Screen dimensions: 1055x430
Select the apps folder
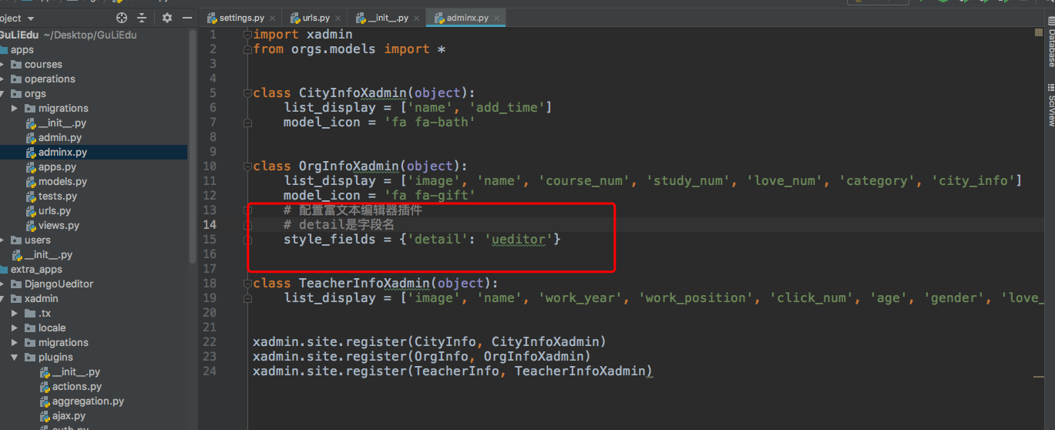click(x=22, y=49)
